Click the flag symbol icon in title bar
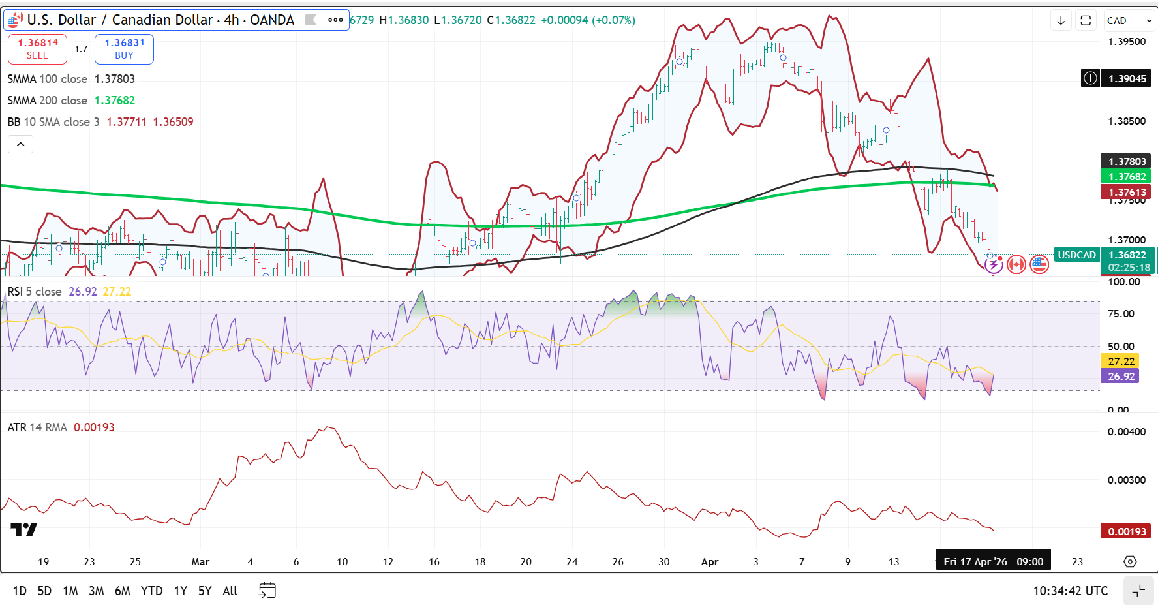 311,20
